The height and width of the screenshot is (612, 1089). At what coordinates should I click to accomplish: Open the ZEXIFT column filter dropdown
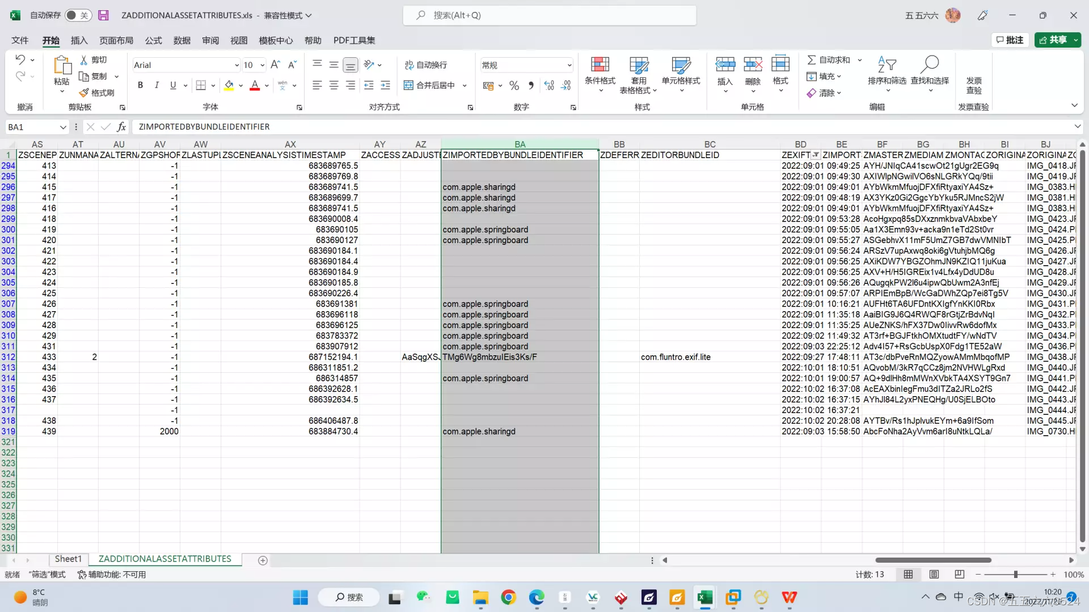(x=816, y=155)
